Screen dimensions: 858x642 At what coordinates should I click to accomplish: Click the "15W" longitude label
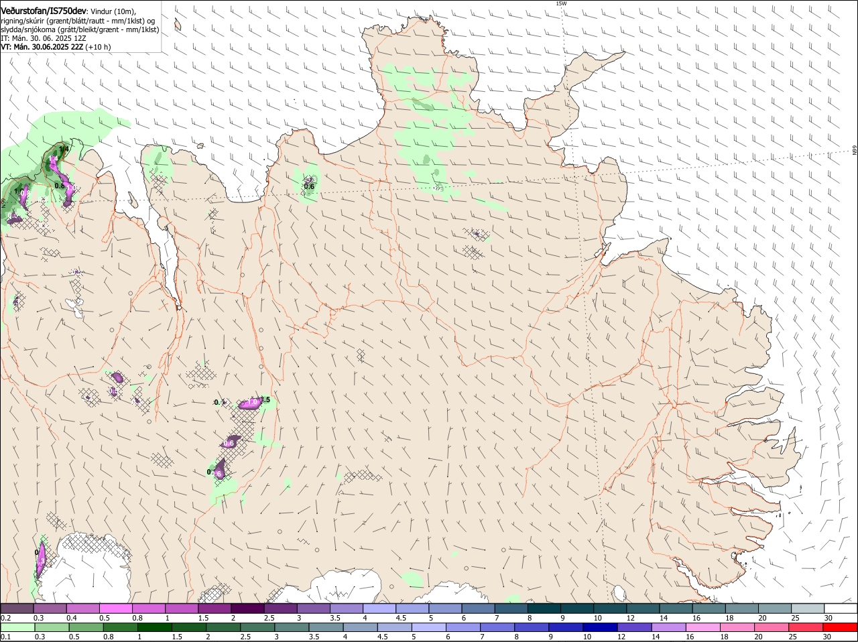(x=561, y=3)
